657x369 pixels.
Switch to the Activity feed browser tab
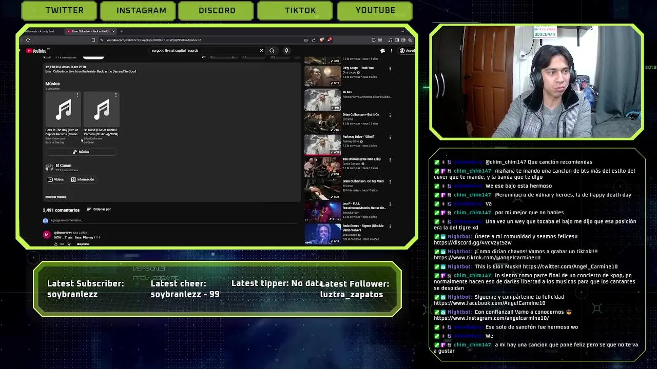(40, 31)
